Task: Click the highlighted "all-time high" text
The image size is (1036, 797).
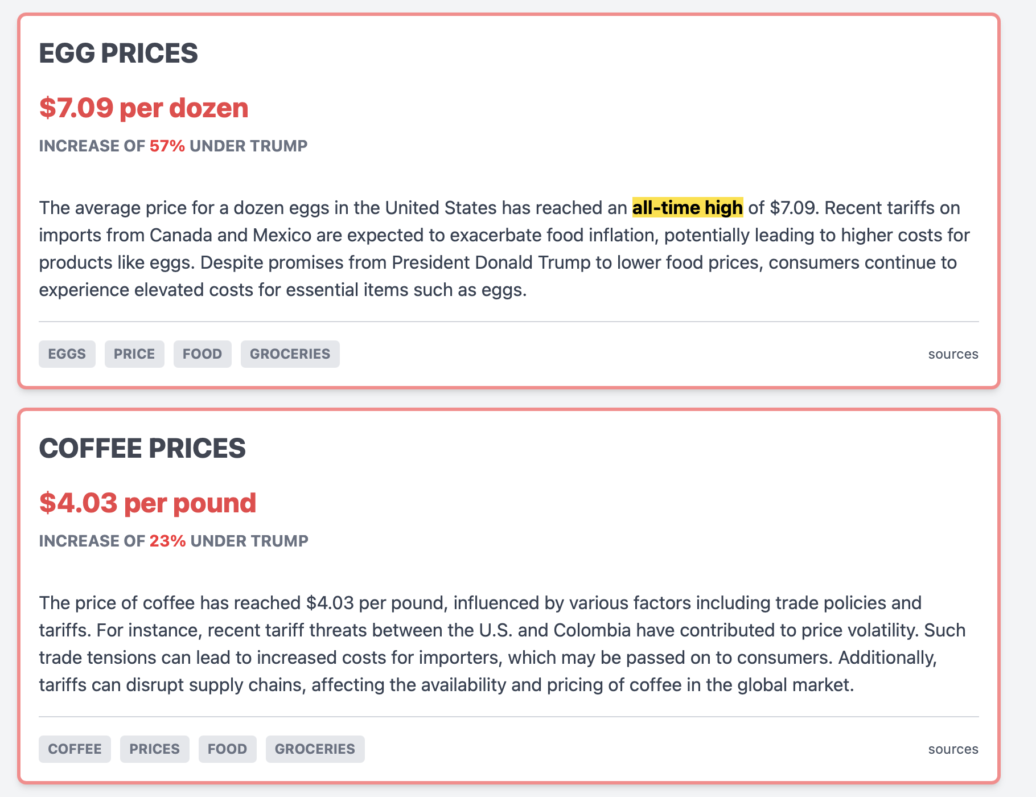Action: point(687,208)
